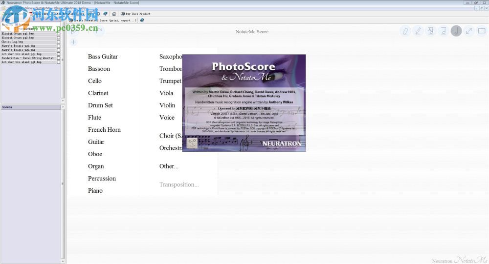Screen dimensions: 489x264
Task: Choose the plain note tool icon
Action: coord(444,31)
